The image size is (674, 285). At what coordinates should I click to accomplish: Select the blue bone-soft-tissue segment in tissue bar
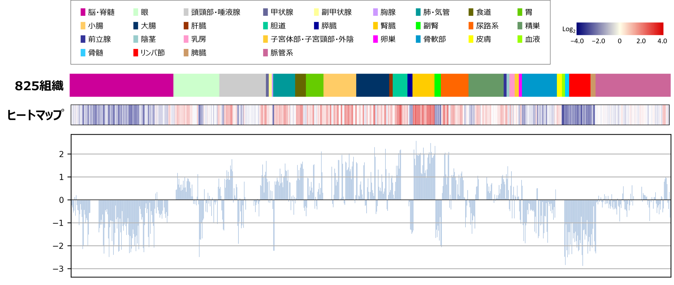pyautogui.click(x=539, y=85)
